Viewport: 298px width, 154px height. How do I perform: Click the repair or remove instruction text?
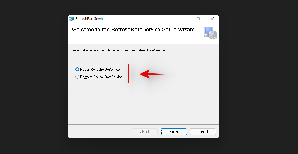[x=119, y=50]
